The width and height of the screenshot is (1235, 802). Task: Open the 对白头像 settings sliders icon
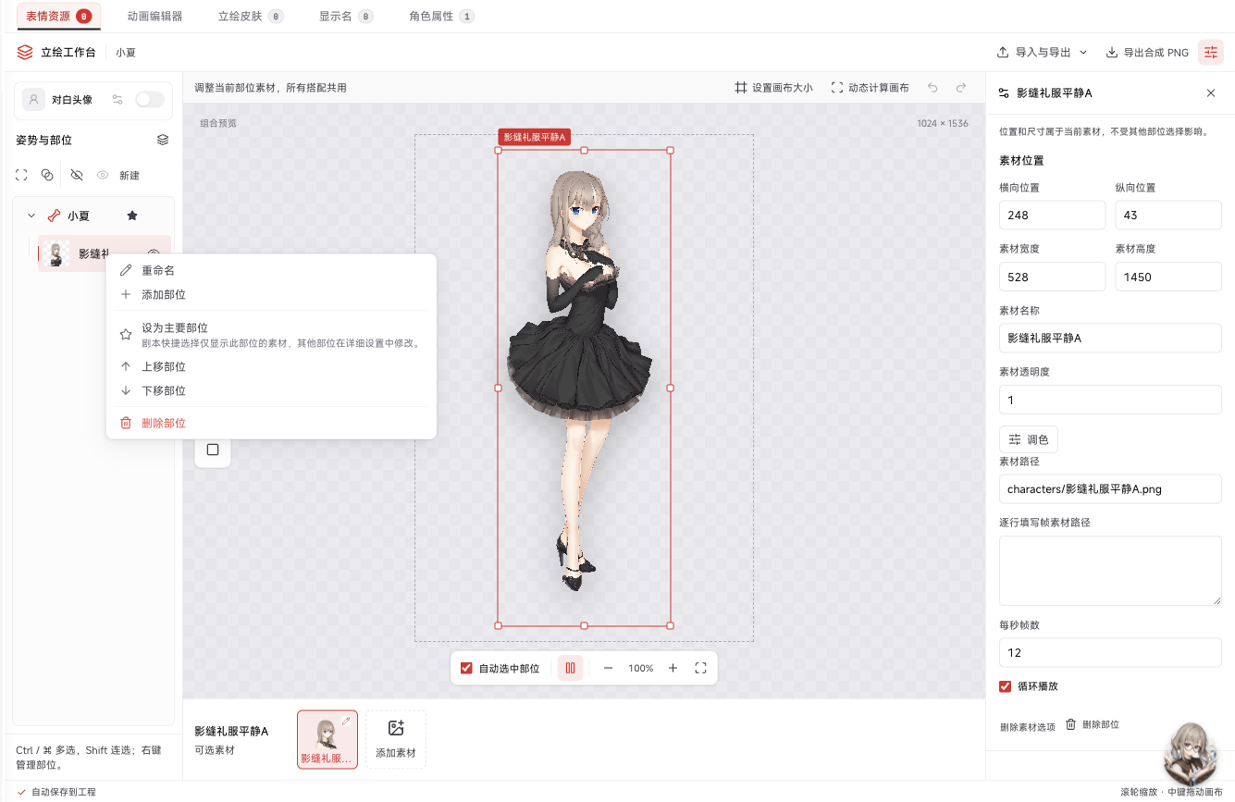click(117, 99)
